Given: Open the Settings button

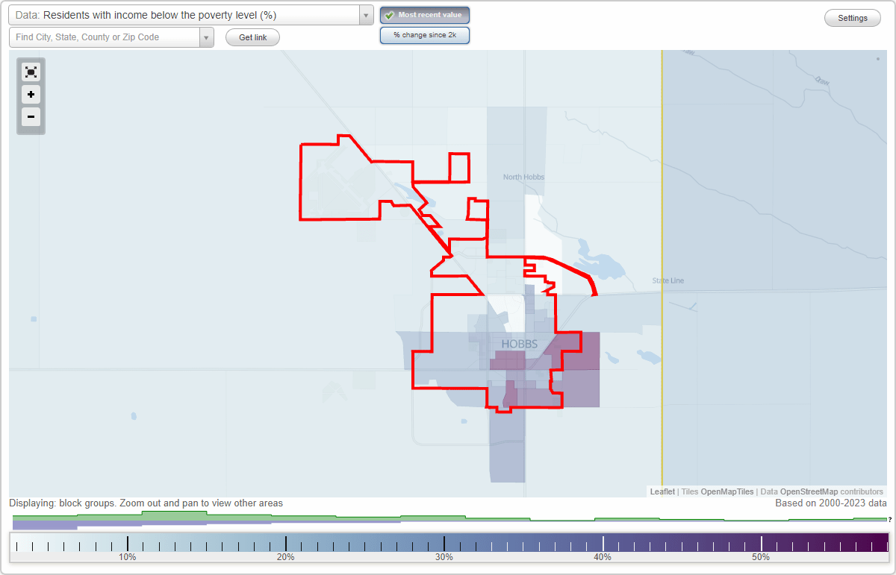Looking at the screenshot, I should 852,17.
